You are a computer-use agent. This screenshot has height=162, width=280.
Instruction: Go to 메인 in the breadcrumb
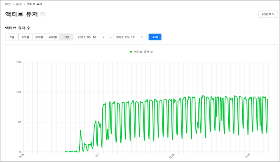coord(7,4)
